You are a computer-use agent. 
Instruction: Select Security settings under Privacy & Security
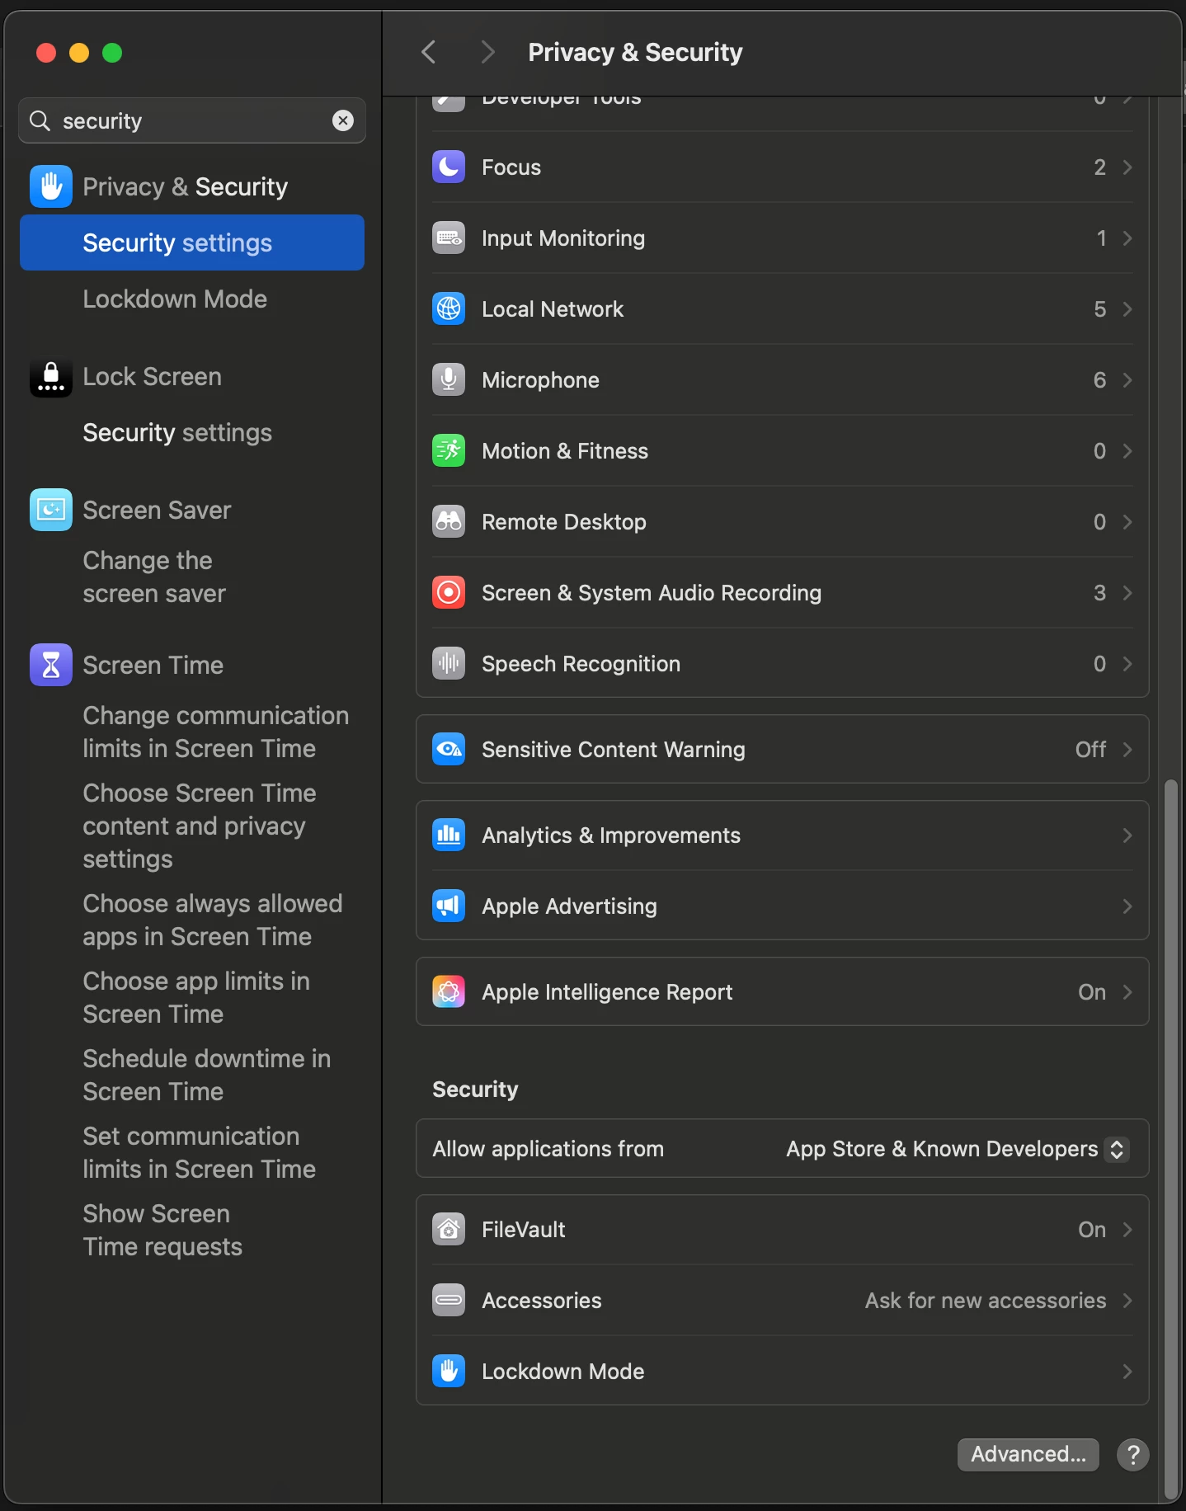[192, 242]
